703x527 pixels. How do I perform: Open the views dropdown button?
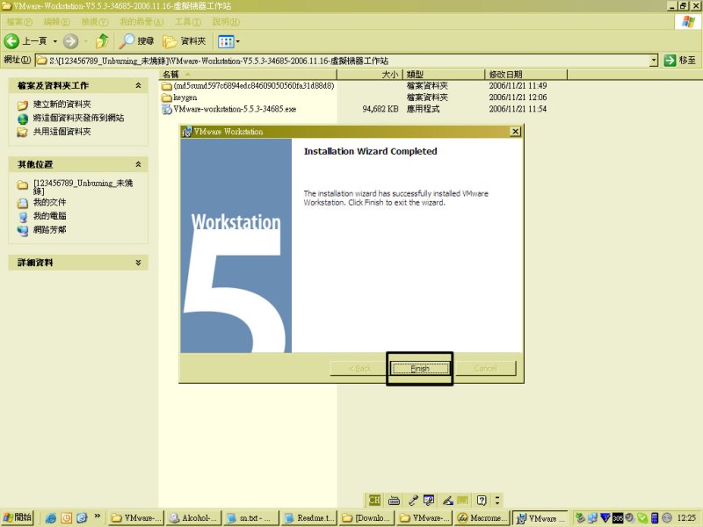click(x=228, y=41)
